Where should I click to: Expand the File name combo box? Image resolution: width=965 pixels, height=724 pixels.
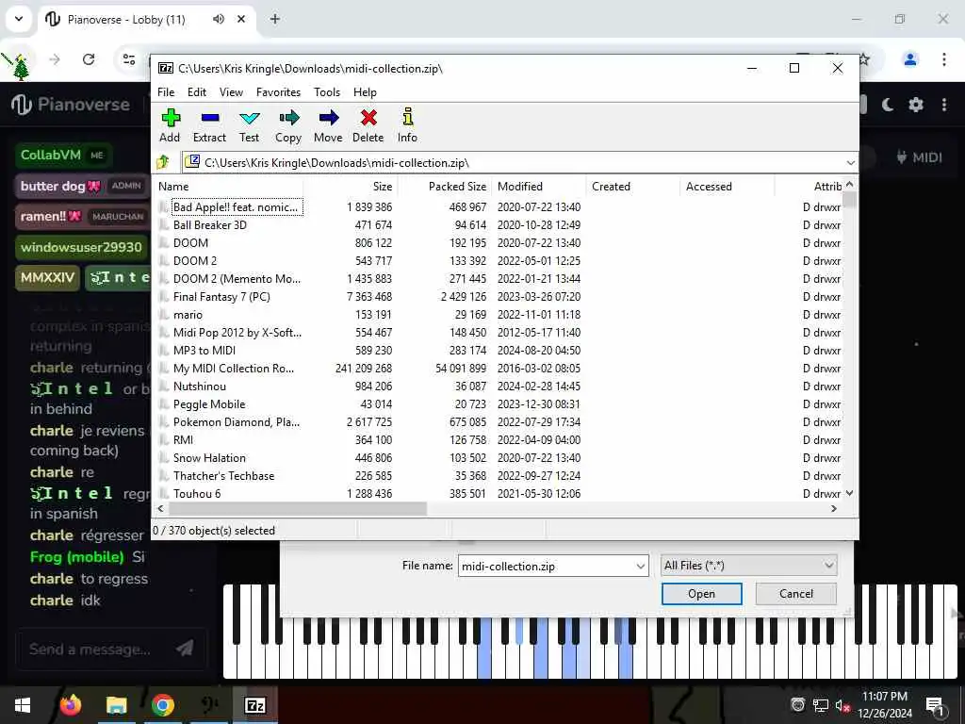point(640,566)
